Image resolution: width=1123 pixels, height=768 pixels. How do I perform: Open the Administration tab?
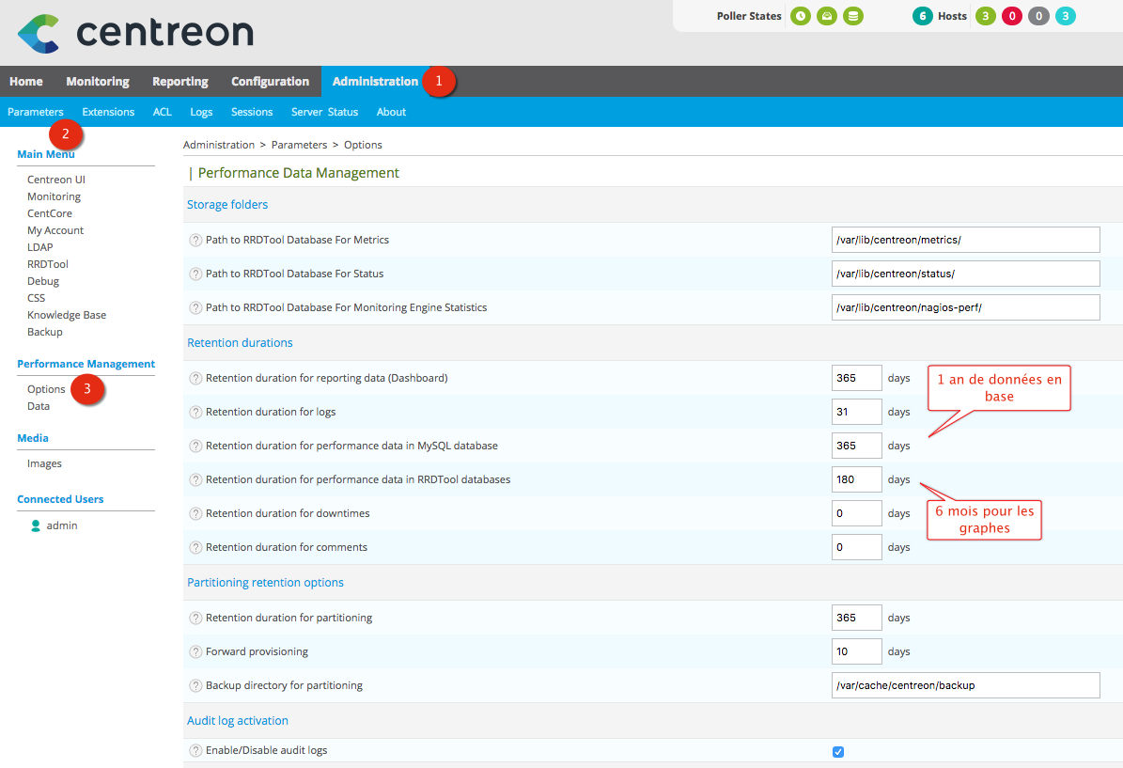[375, 82]
